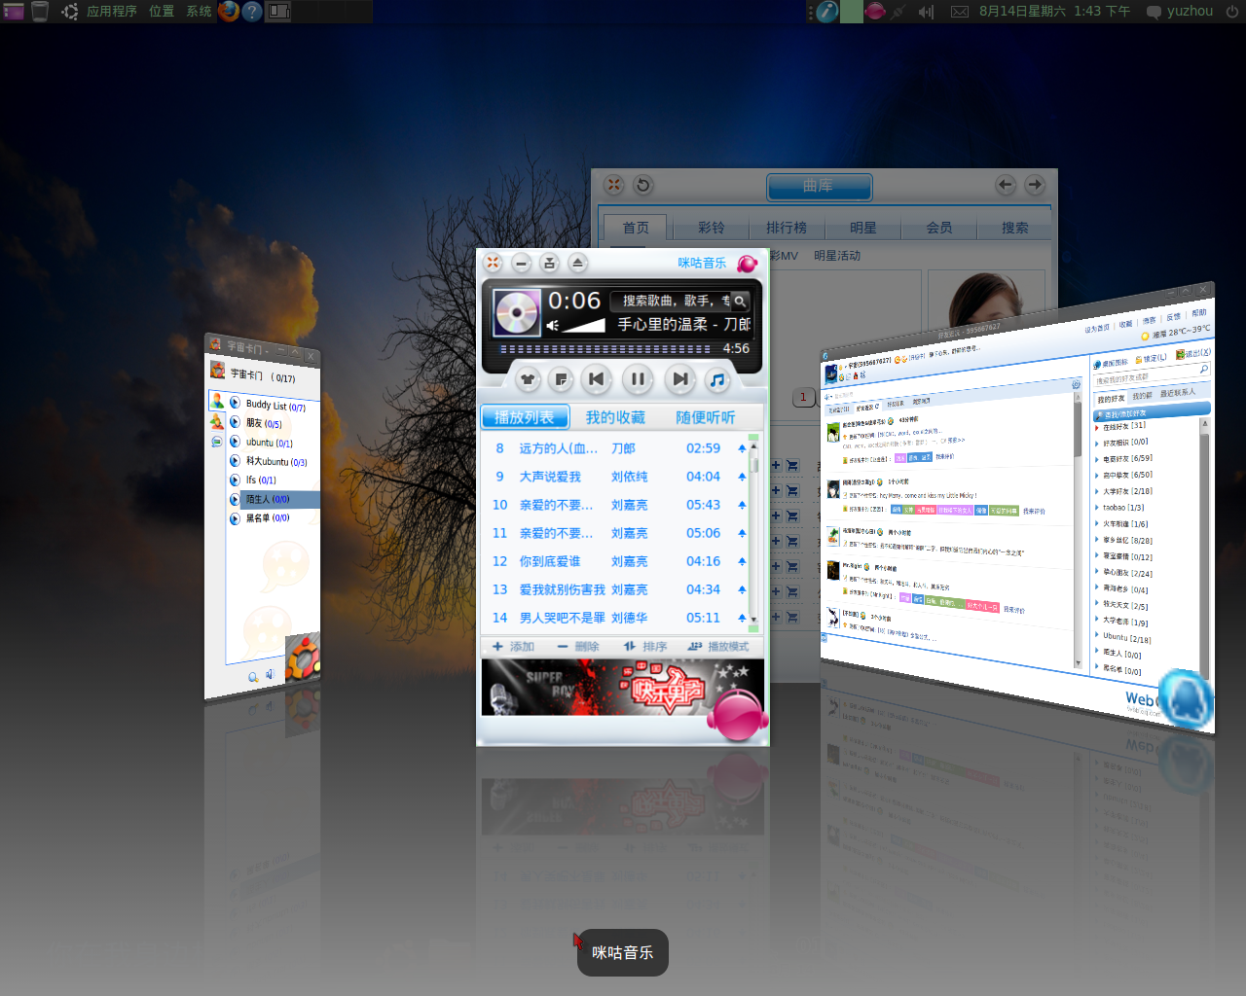Click 排序 sort button
This screenshot has height=996, width=1246.
point(645,647)
